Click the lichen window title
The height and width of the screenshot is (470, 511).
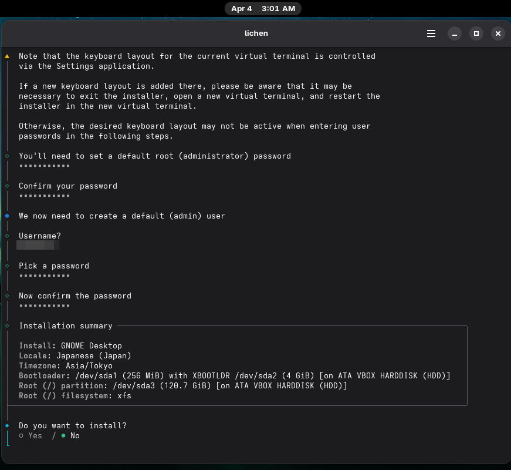pyautogui.click(x=256, y=33)
